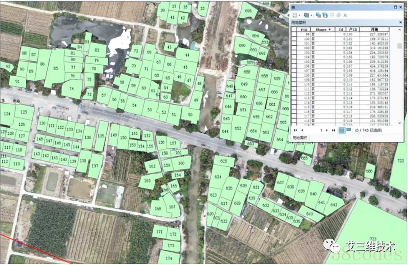Go to the first record

295,130
